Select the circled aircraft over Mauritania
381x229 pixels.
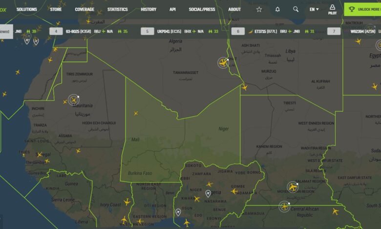point(74,100)
